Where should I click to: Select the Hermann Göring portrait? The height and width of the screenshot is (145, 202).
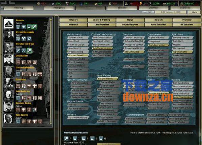(x=9, y=107)
